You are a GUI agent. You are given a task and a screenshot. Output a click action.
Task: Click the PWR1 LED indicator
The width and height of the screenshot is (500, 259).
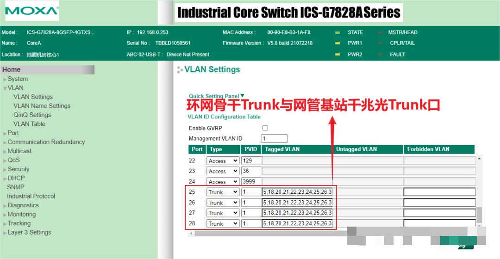click(x=337, y=43)
